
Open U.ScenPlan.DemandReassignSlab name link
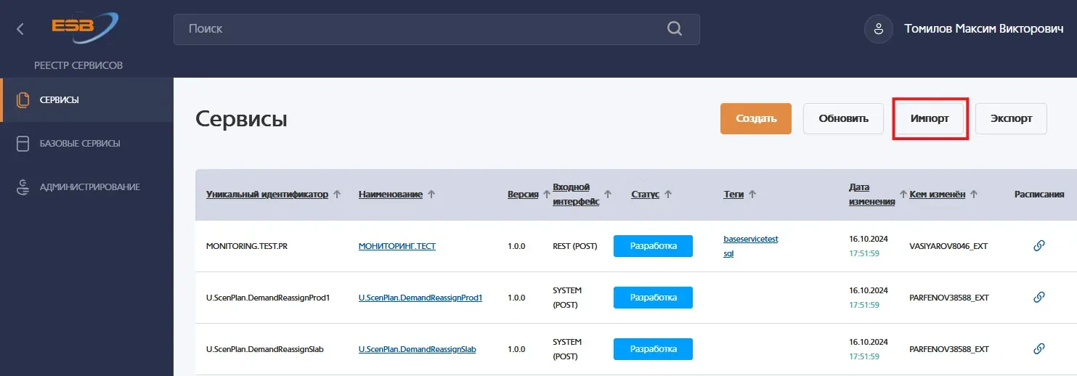[418, 349]
